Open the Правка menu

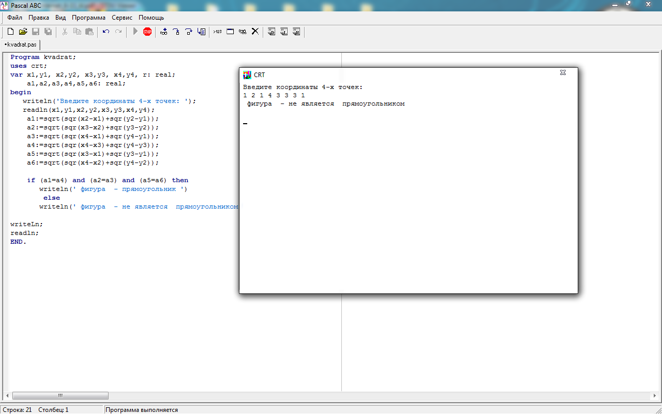[x=39, y=17]
